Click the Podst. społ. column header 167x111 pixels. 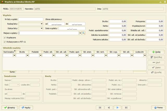pos(75,52)
